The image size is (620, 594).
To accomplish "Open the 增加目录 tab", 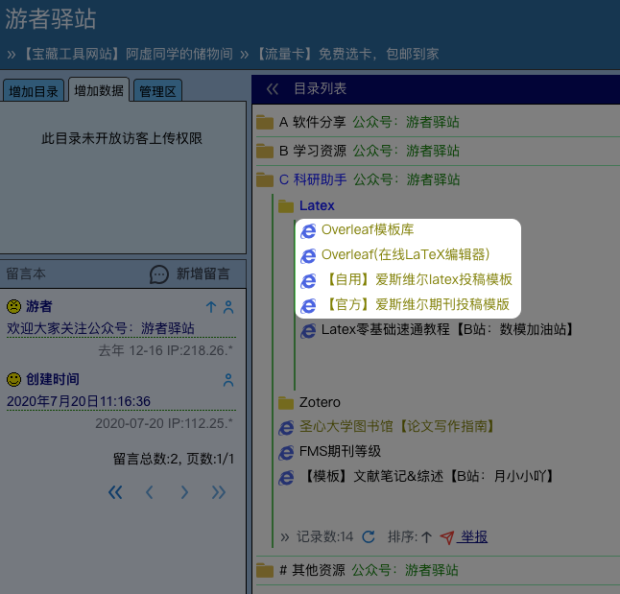I will click(x=34, y=91).
